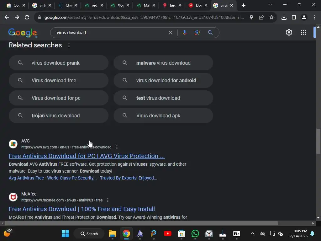Open 'Avg Antivirus Free' sitelink
Viewport: 321px width, 241px height.
coord(26,178)
